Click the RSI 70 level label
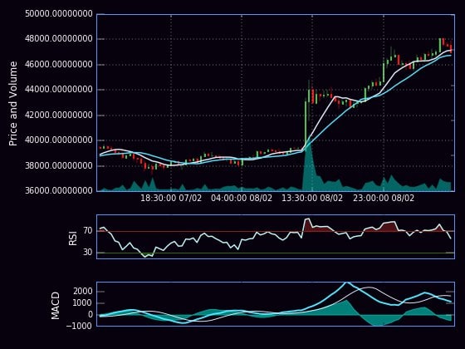Image resolution: width=465 pixels, height=349 pixels. [x=88, y=231]
